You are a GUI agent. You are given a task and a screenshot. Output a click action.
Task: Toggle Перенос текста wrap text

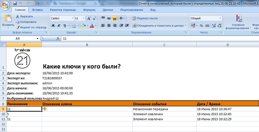pos(145,18)
